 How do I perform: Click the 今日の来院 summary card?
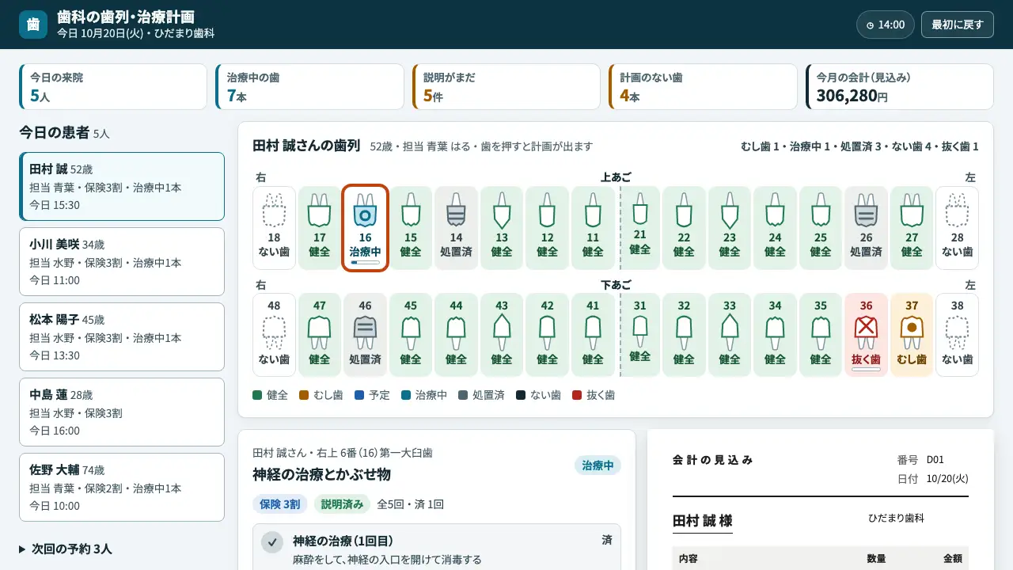(113, 87)
